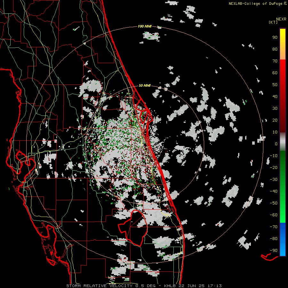Click the STORM RELATIVE VELOCITY product caption
The width and height of the screenshot is (288, 288).
pos(100,286)
